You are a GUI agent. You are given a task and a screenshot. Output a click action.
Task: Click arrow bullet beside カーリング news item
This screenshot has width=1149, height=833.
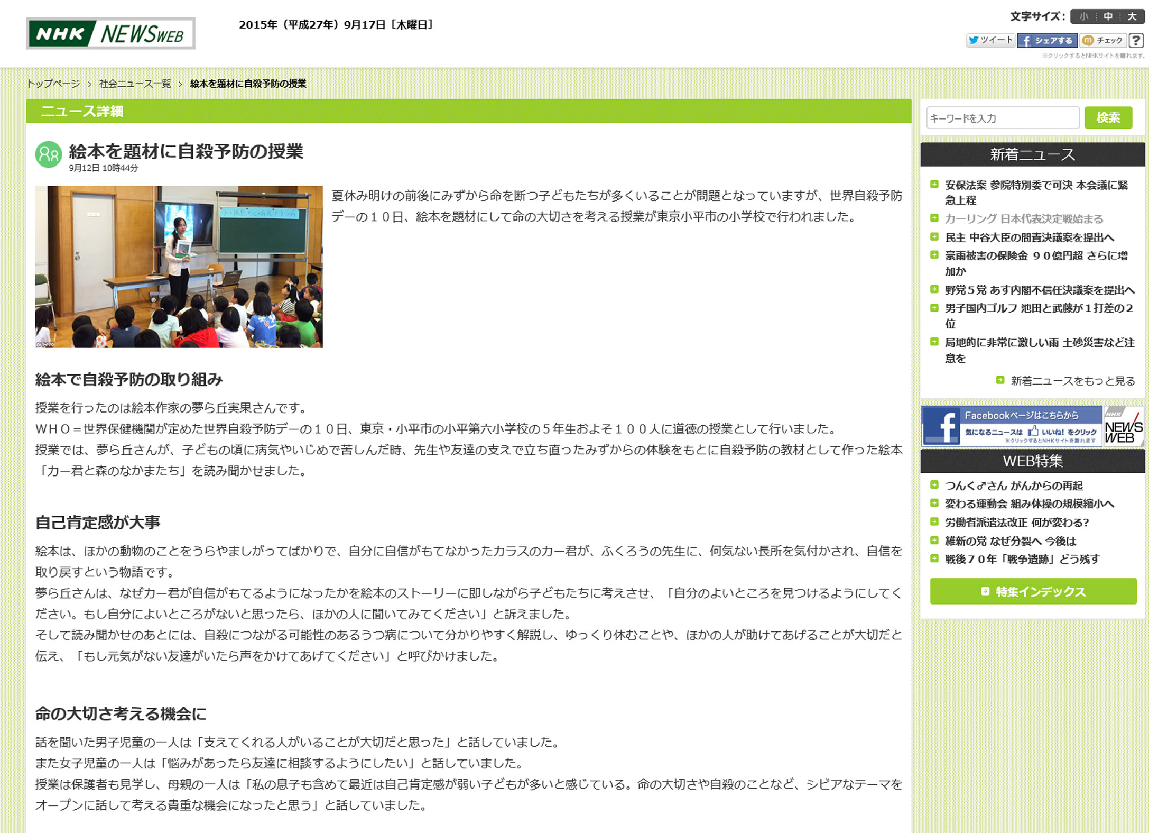click(934, 218)
